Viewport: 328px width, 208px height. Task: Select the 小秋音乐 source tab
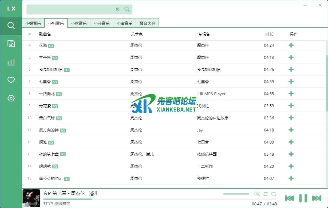pos(79,23)
